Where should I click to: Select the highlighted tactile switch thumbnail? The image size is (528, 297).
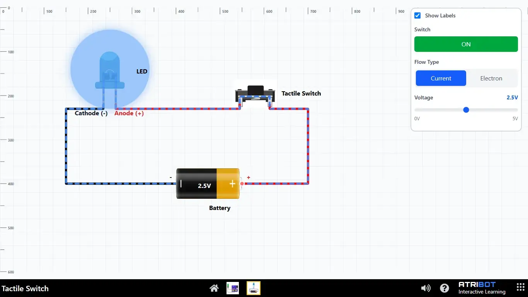254,288
